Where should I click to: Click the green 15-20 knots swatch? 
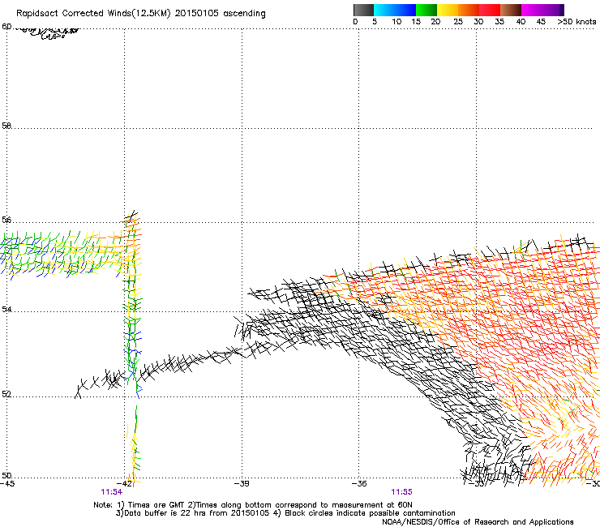point(426,10)
